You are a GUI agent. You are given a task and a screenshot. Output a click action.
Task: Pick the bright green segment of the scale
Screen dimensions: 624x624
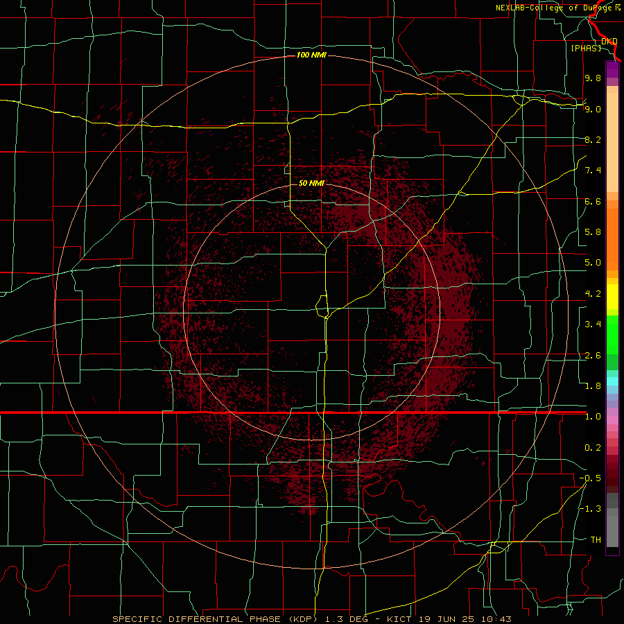tap(612, 335)
